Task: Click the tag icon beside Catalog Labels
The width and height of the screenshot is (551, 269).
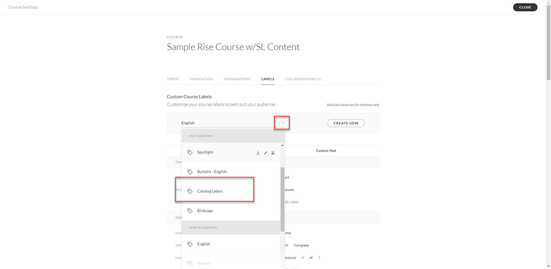Action: [190, 191]
